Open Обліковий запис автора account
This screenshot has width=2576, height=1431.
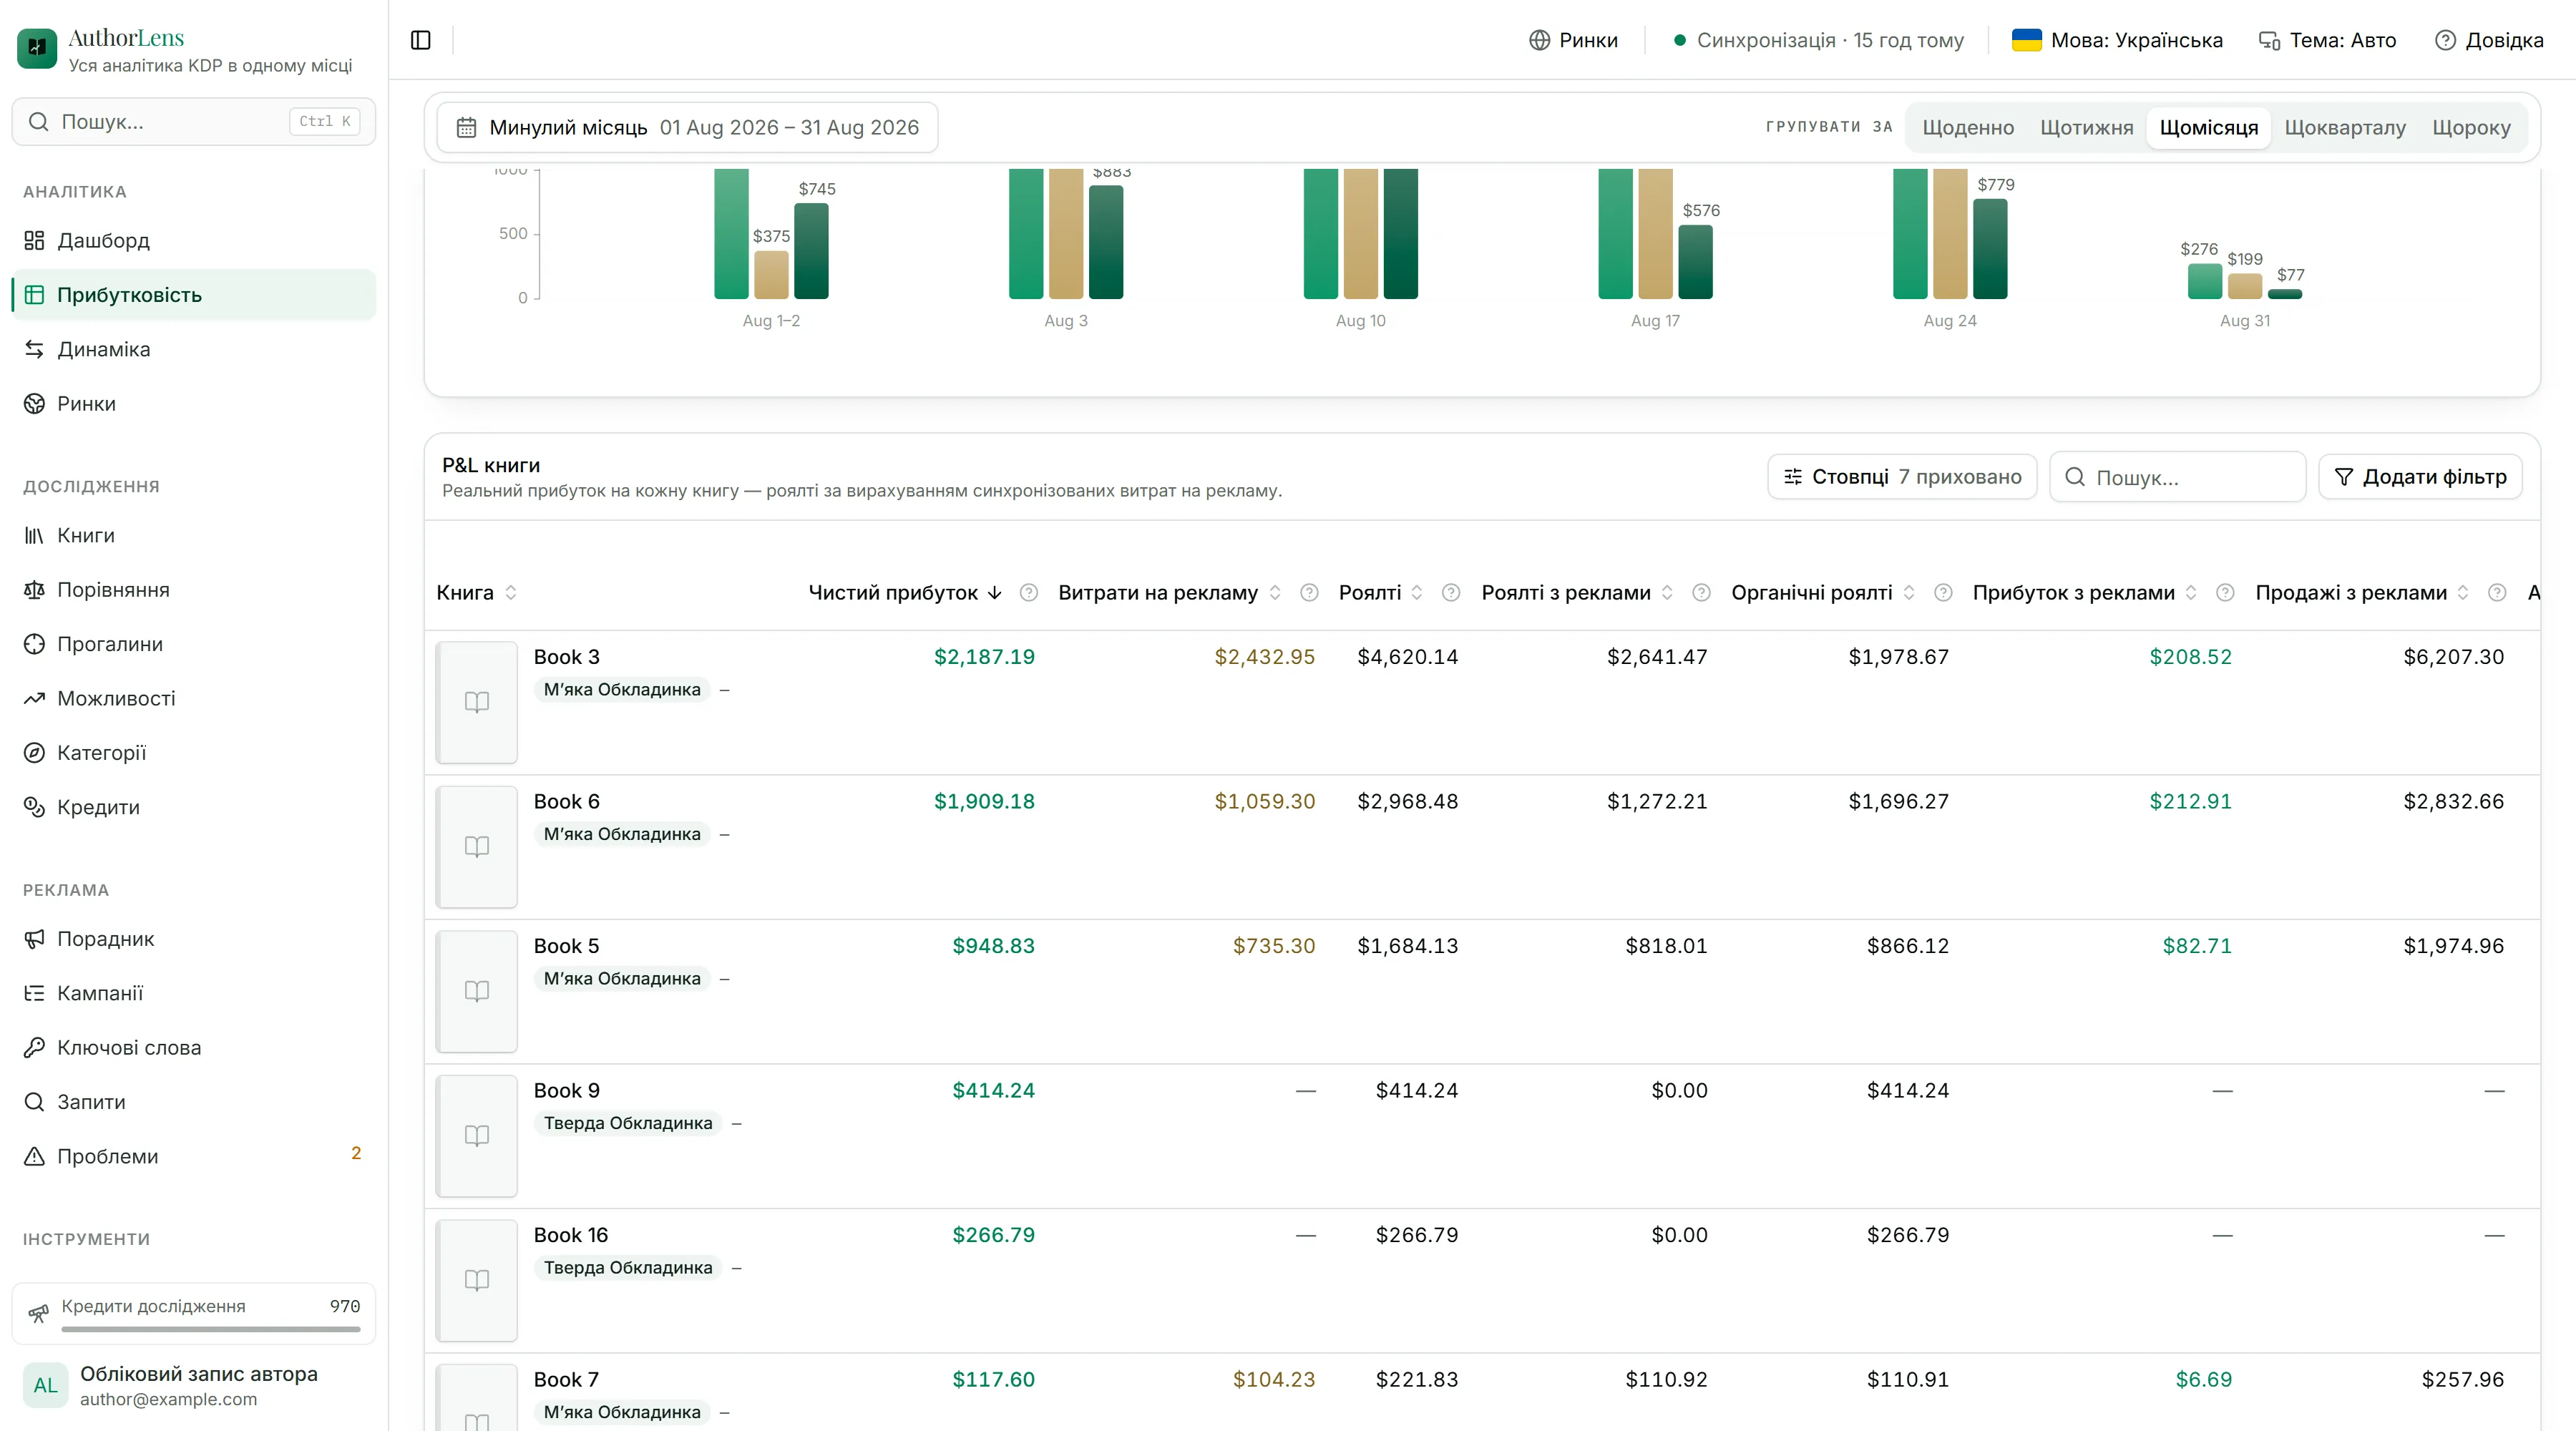194,1385
